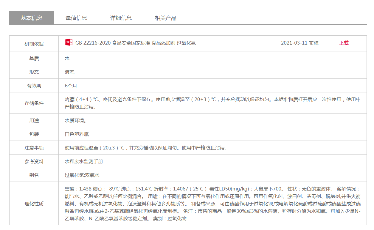Select the 注意事项 row label

click(x=34, y=148)
